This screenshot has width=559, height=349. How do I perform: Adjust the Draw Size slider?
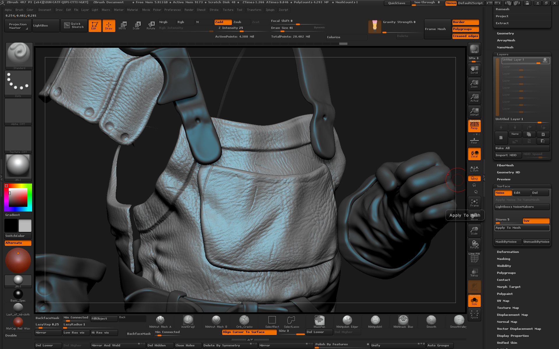[x=298, y=29]
